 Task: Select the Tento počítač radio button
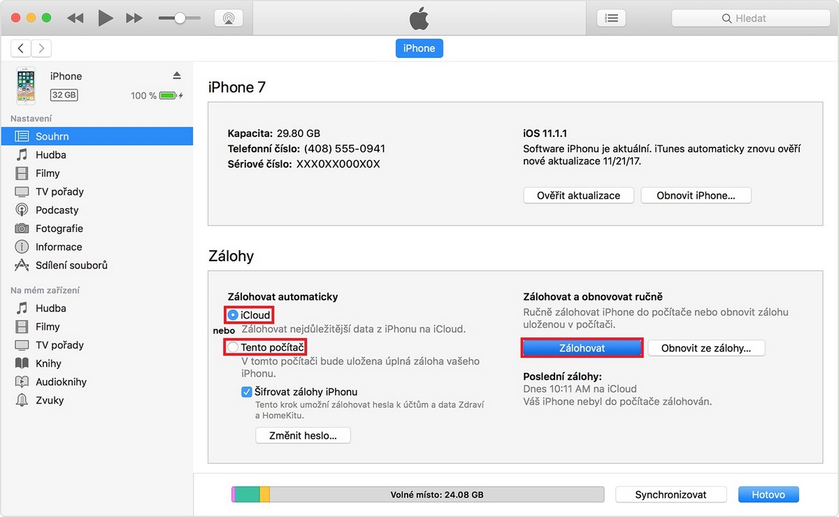[x=233, y=347]
